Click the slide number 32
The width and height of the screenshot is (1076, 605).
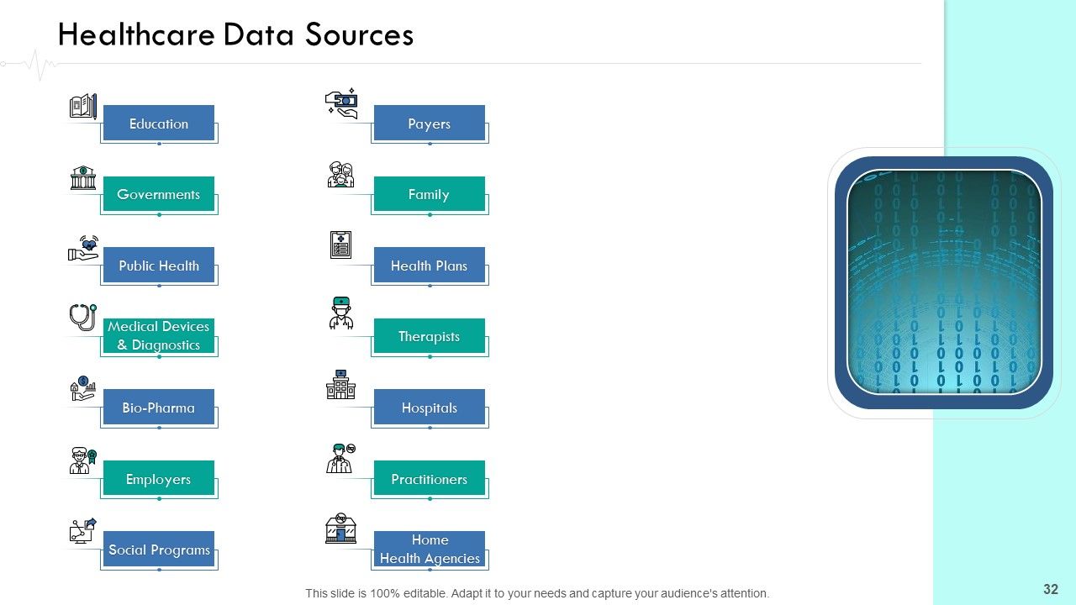point(1051,590)
